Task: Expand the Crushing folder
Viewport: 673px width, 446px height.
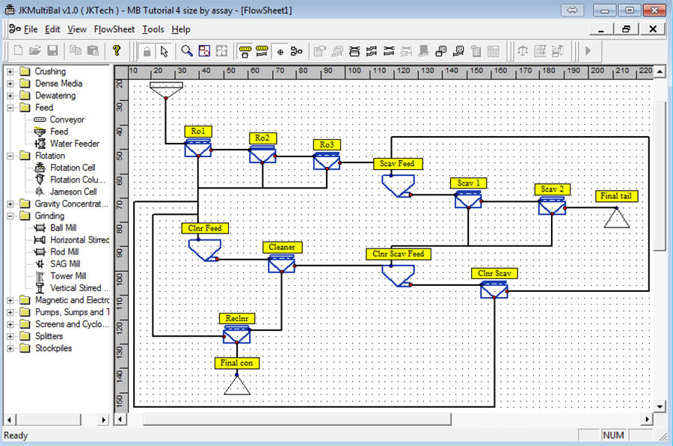Action: [10, 72]
